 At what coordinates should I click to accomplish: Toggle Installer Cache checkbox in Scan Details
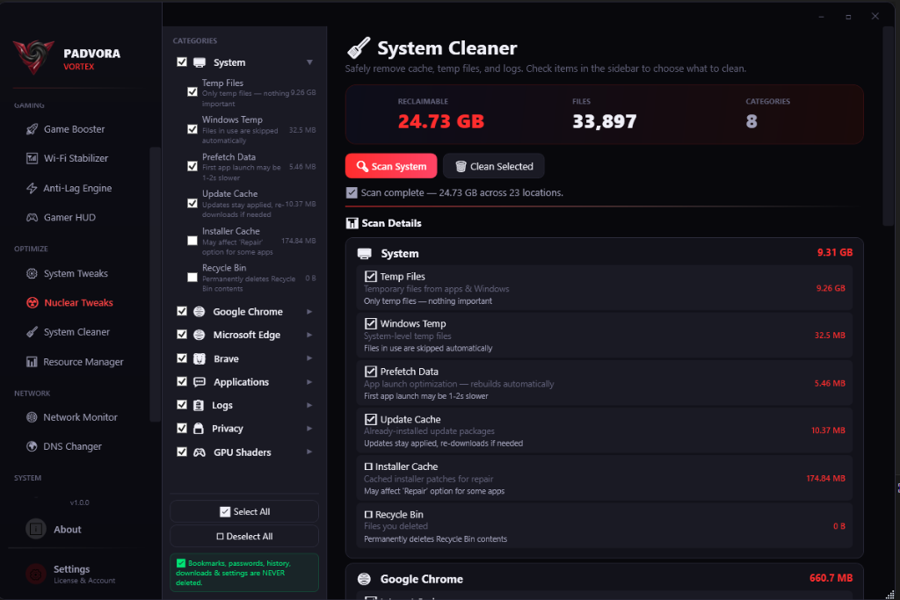368,467
